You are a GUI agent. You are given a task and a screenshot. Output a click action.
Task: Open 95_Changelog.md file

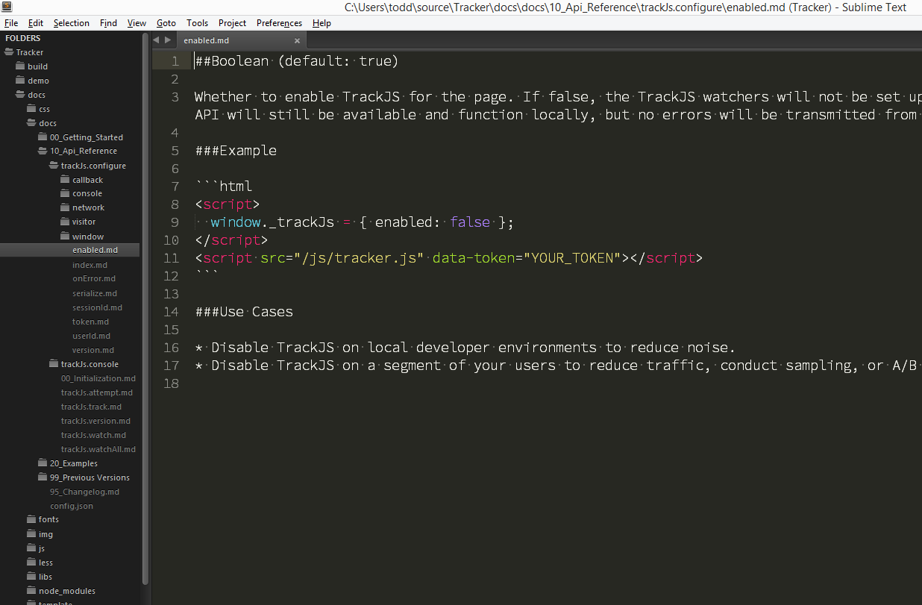coord(84,492)
